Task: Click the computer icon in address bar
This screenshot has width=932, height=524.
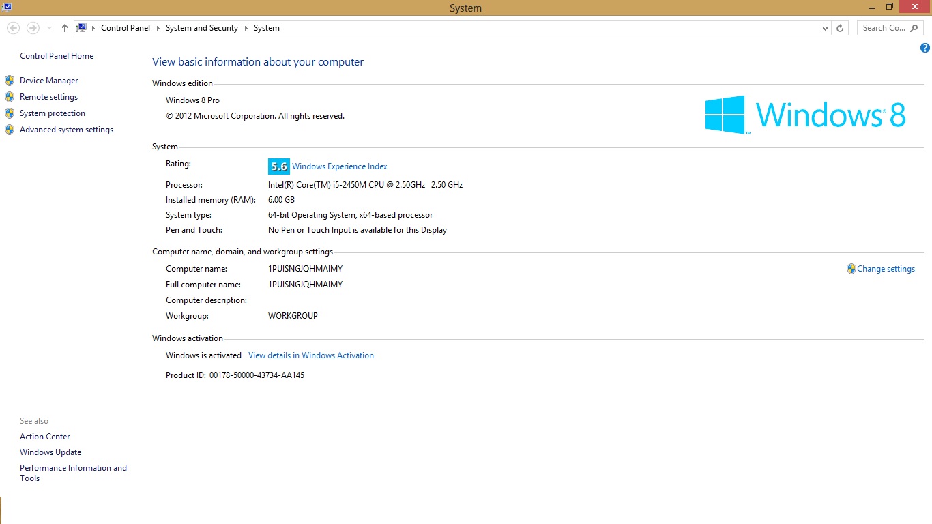Action: pyautogui.click(x=82, y=28)
